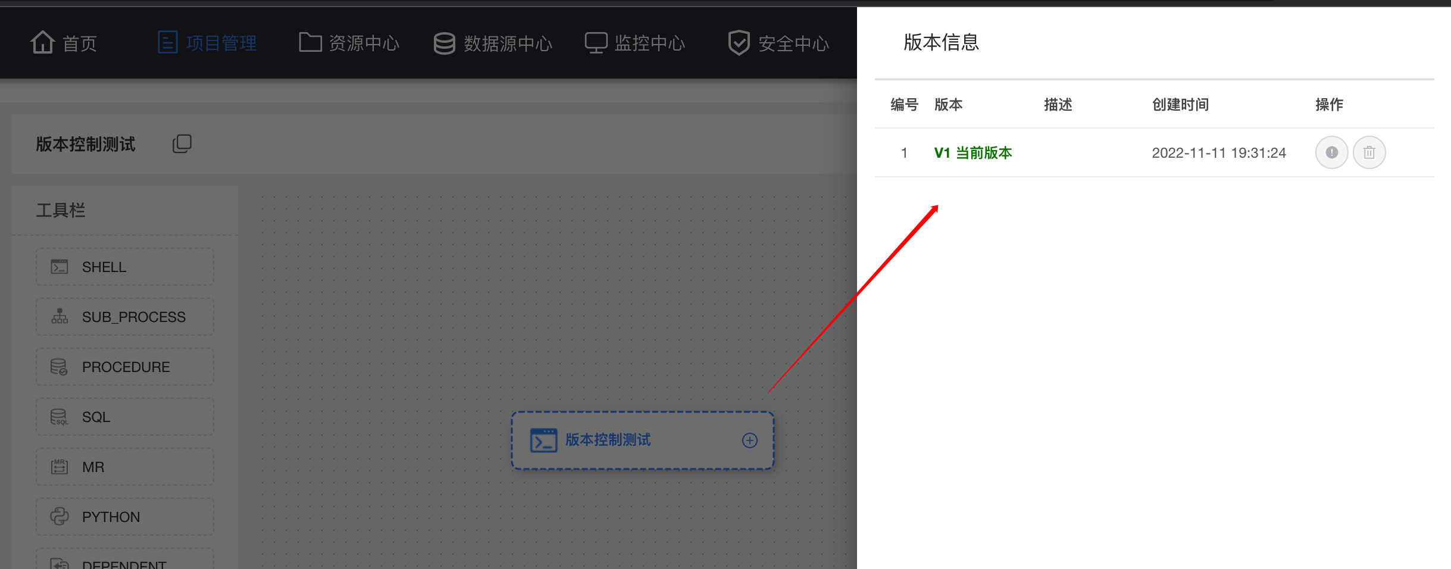This screenshot has height=569, width=1451.
Task: Click the plus icon on the task node
Action: coord(749,440)
